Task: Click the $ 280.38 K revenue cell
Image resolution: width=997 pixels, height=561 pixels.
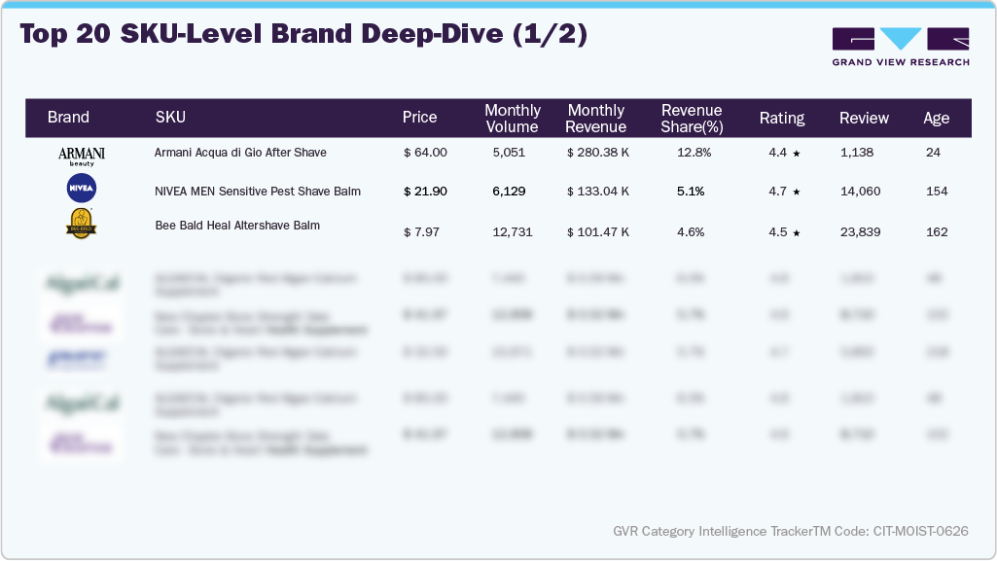Action: (x=597, y=153)
